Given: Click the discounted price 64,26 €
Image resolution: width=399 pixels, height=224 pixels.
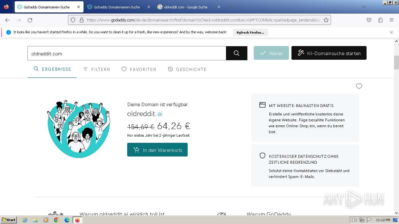Looking at the screenshot, I should click(x=174, y=126).
